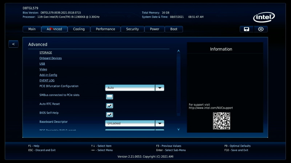Viewport: 291px width, 163px height.
Task: Open the Power tab
Action: (x=155, y=29)
